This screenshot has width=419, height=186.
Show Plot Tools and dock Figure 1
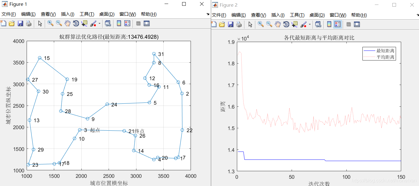147,23
